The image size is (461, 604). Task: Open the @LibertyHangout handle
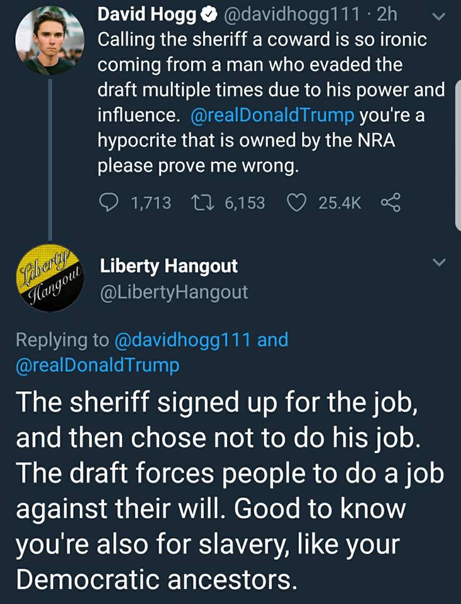[x=174, y=292]
